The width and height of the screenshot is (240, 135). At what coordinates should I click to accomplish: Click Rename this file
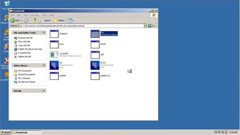pos(25,38)
